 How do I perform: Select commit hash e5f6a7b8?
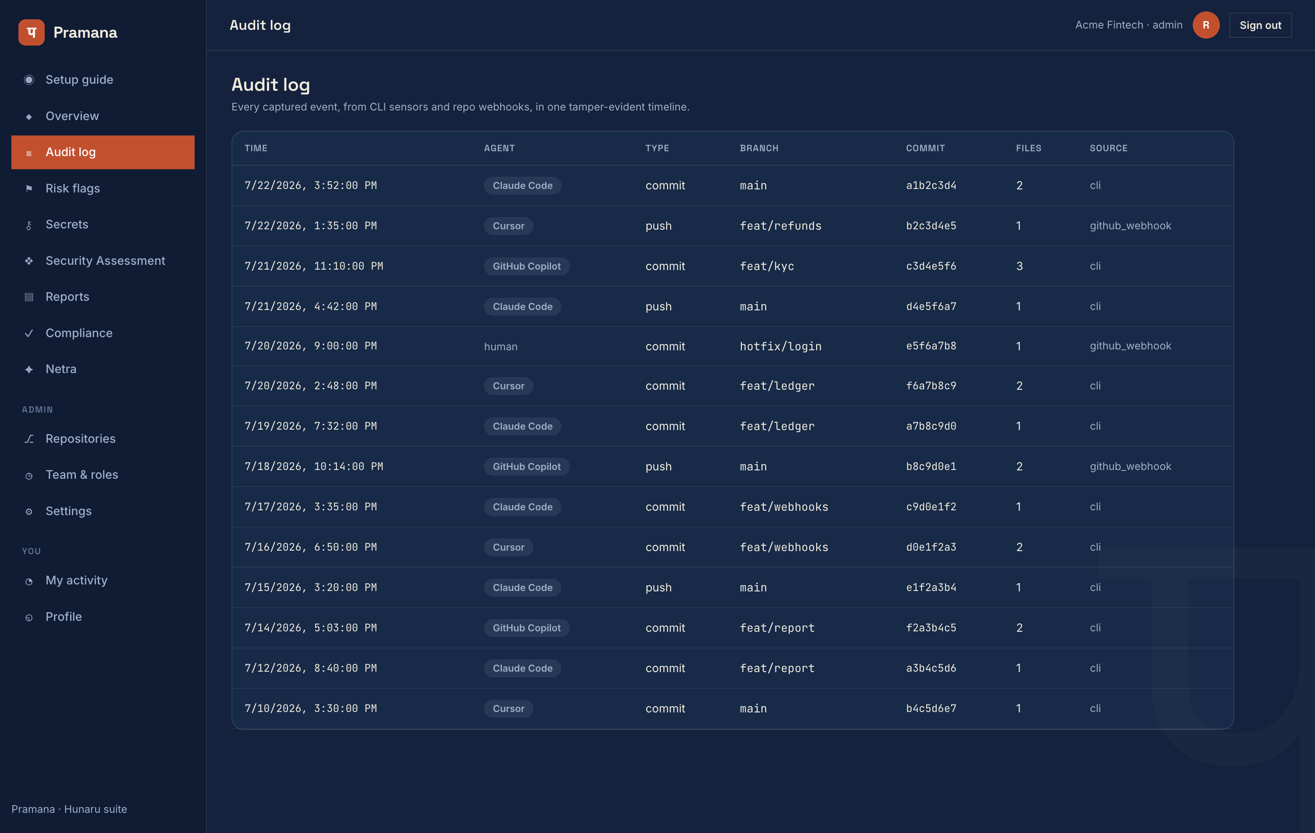(x=931, y=346)
